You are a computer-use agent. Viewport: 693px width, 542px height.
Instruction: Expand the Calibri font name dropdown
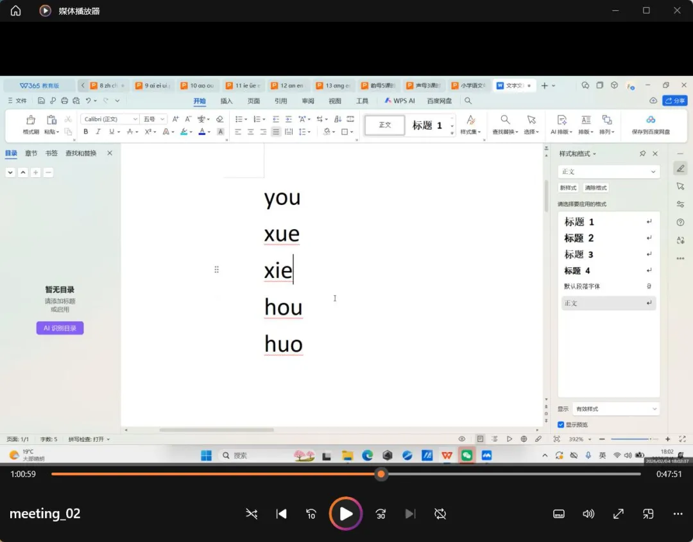click(135, 119)
